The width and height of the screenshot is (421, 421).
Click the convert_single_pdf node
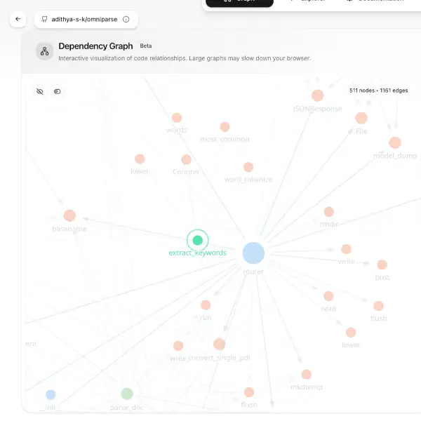click(219, 344)
